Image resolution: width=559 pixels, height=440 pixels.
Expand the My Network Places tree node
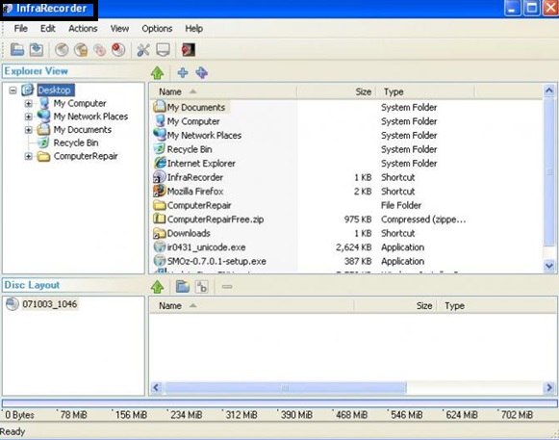[29, 116]
